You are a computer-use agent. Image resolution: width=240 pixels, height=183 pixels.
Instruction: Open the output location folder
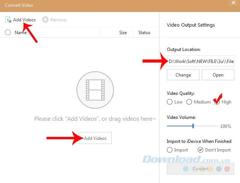click(x=218, y=75)
